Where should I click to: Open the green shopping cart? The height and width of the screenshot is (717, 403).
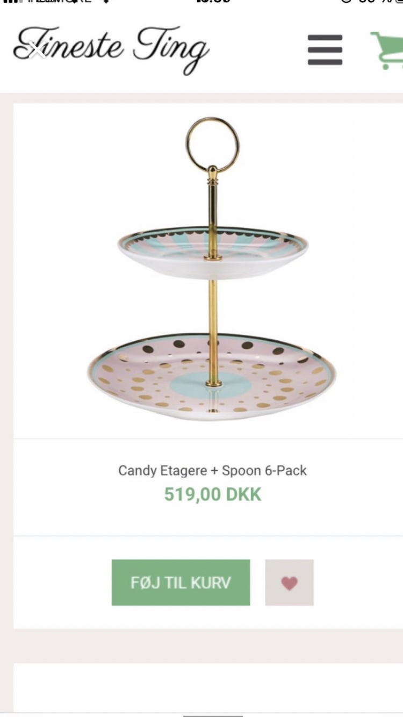point(388,51)
